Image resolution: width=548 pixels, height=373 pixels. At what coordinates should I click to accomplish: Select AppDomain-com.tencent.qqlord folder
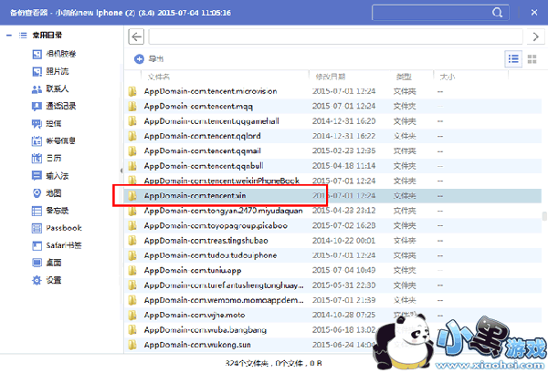click(332, 136)
